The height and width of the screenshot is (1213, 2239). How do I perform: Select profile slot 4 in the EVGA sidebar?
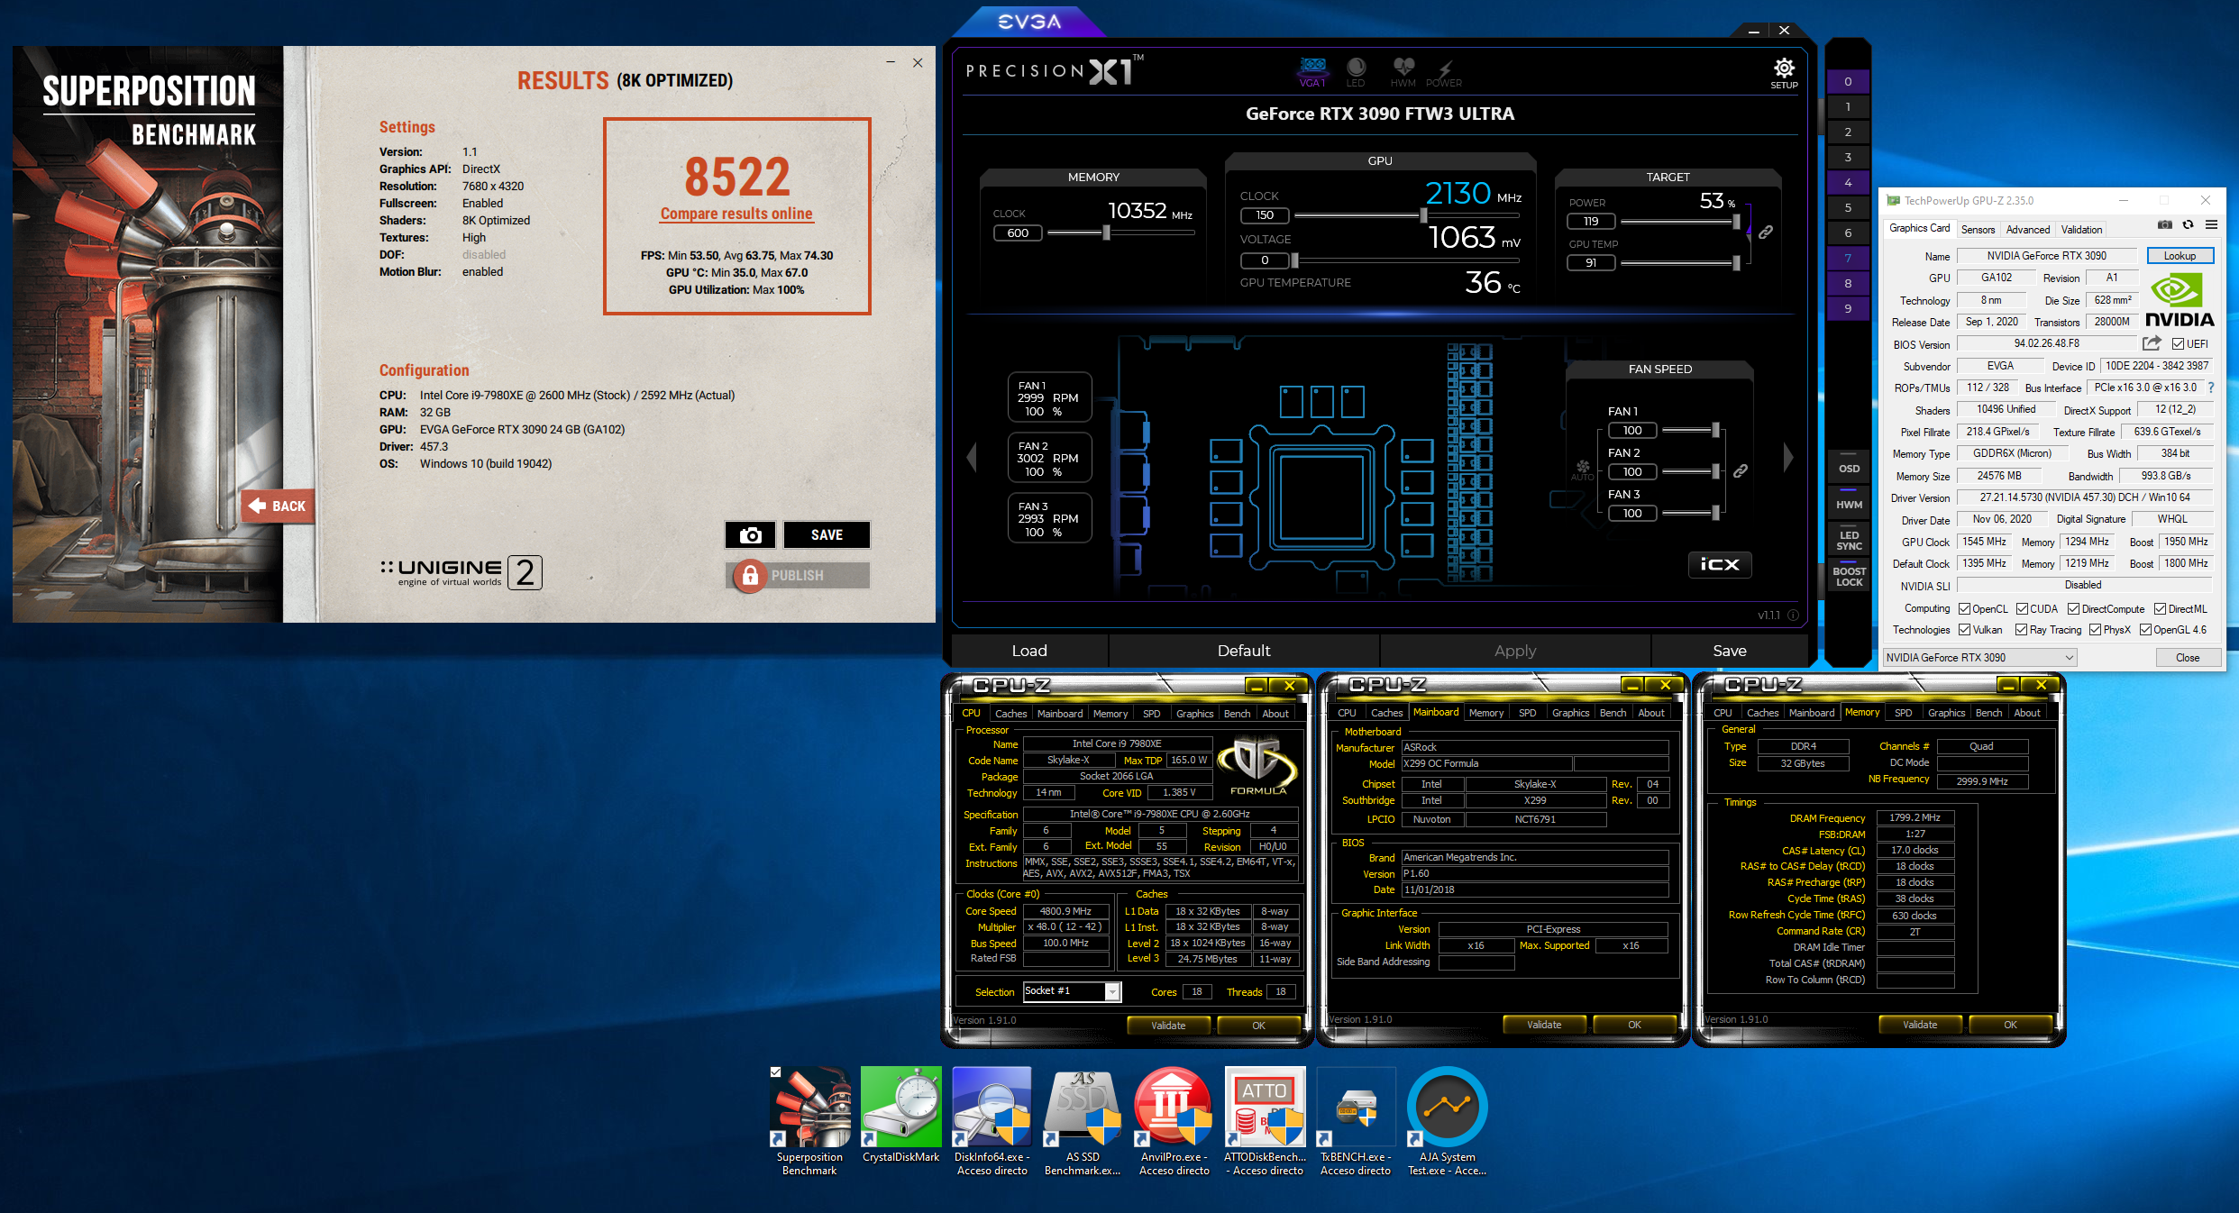tap(1848, 183)
